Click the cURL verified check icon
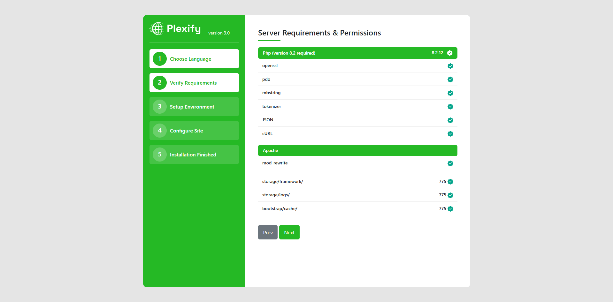This screenshot has width=613, height=302. [x=450, y=134]
